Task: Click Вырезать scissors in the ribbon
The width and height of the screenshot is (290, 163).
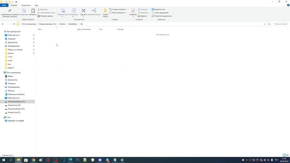Action: [x=43, y=9]
